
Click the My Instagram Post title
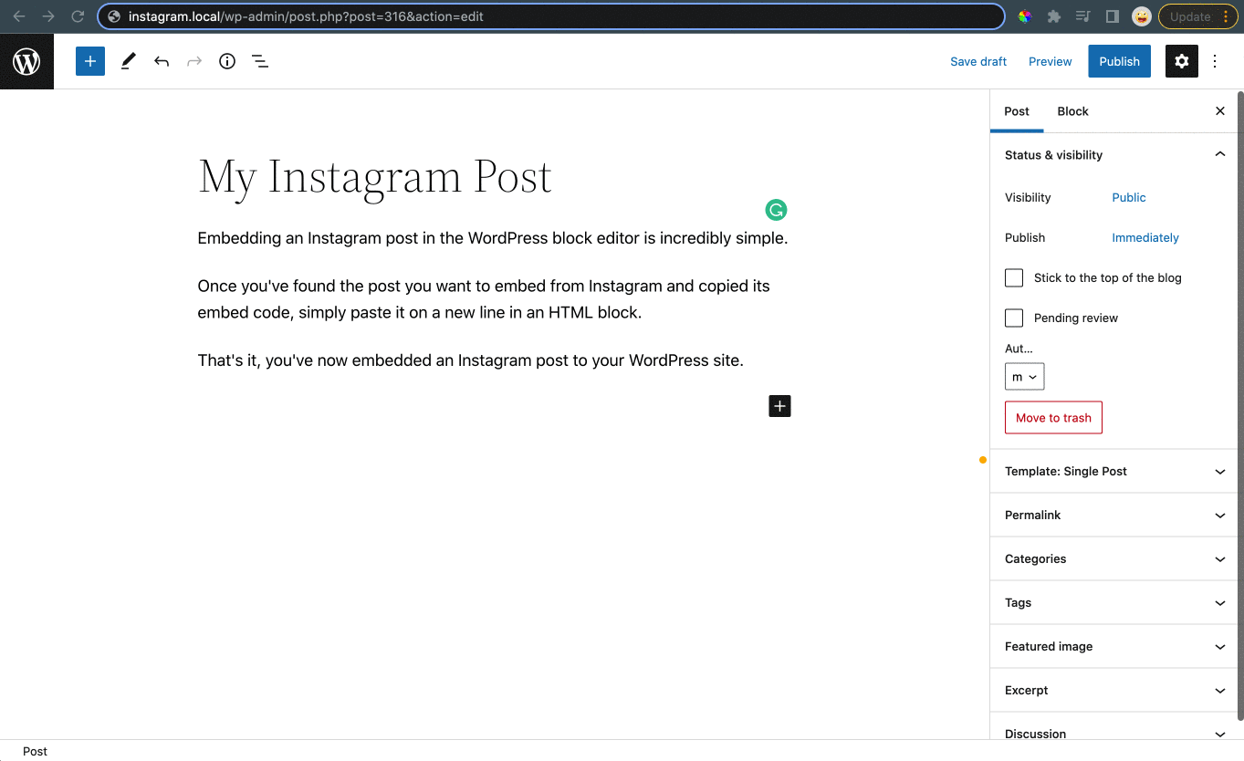point(375,177)
